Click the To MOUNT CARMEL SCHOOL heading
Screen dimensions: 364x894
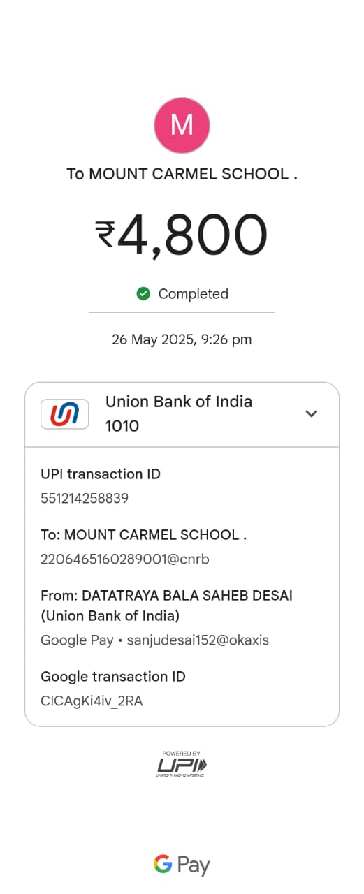tap(182, 174)
